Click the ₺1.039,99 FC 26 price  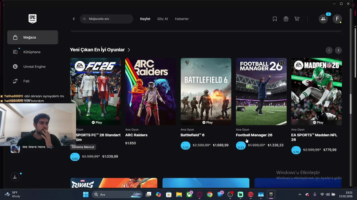tap(110, 156)
